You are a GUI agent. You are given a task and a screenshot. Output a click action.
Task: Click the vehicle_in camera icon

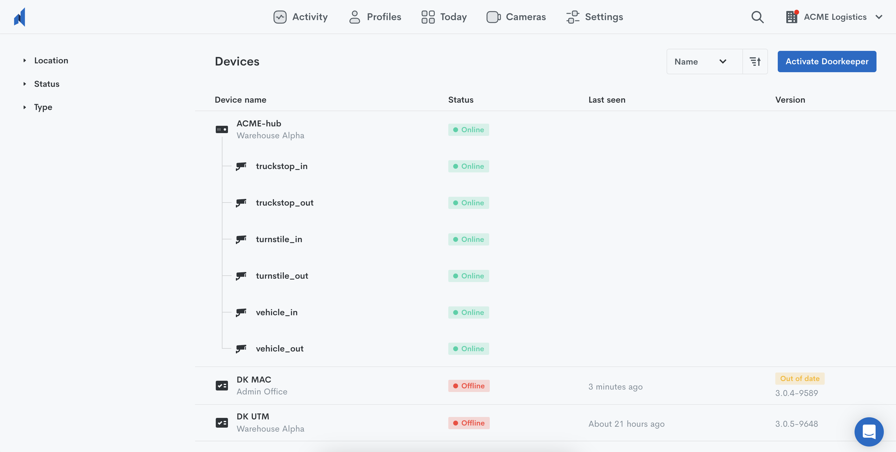click(241, 312)
